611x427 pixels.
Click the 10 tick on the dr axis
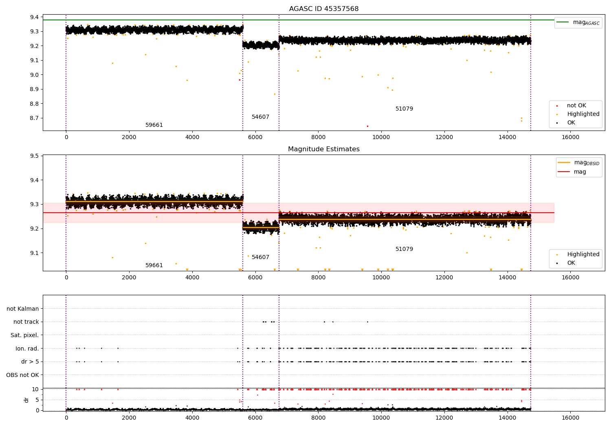pos(35,389)
